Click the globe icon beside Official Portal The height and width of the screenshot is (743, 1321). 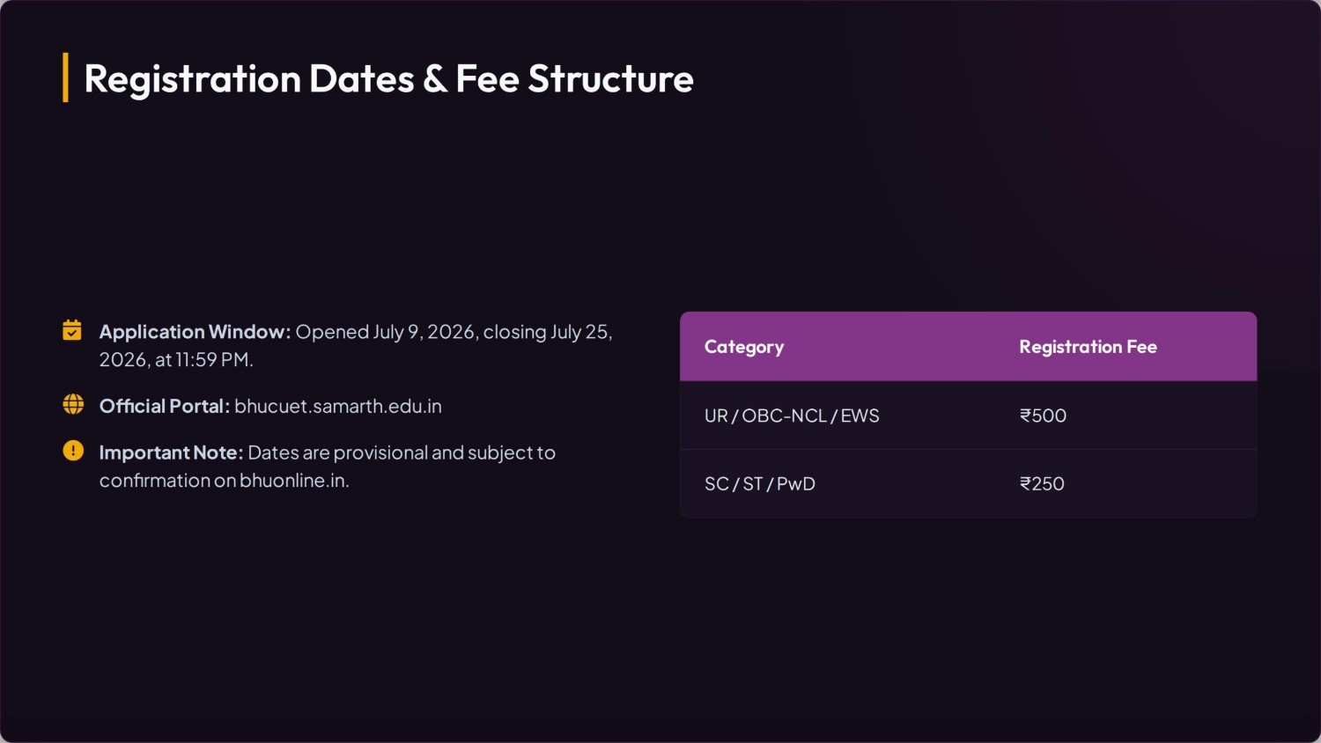(73, 404)
